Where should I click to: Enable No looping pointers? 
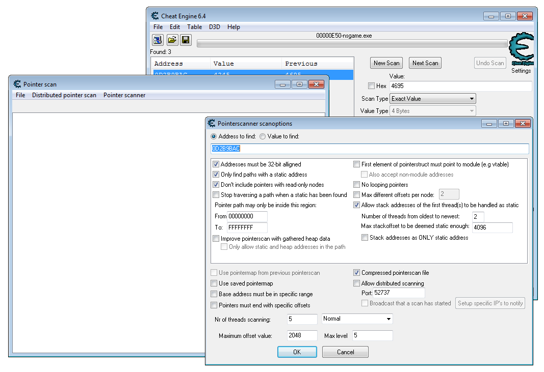point(357,185)
